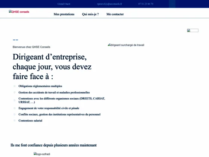
Task: Go to the 'Qui suis-je ?' page
Action: click(x=90, y=14)
